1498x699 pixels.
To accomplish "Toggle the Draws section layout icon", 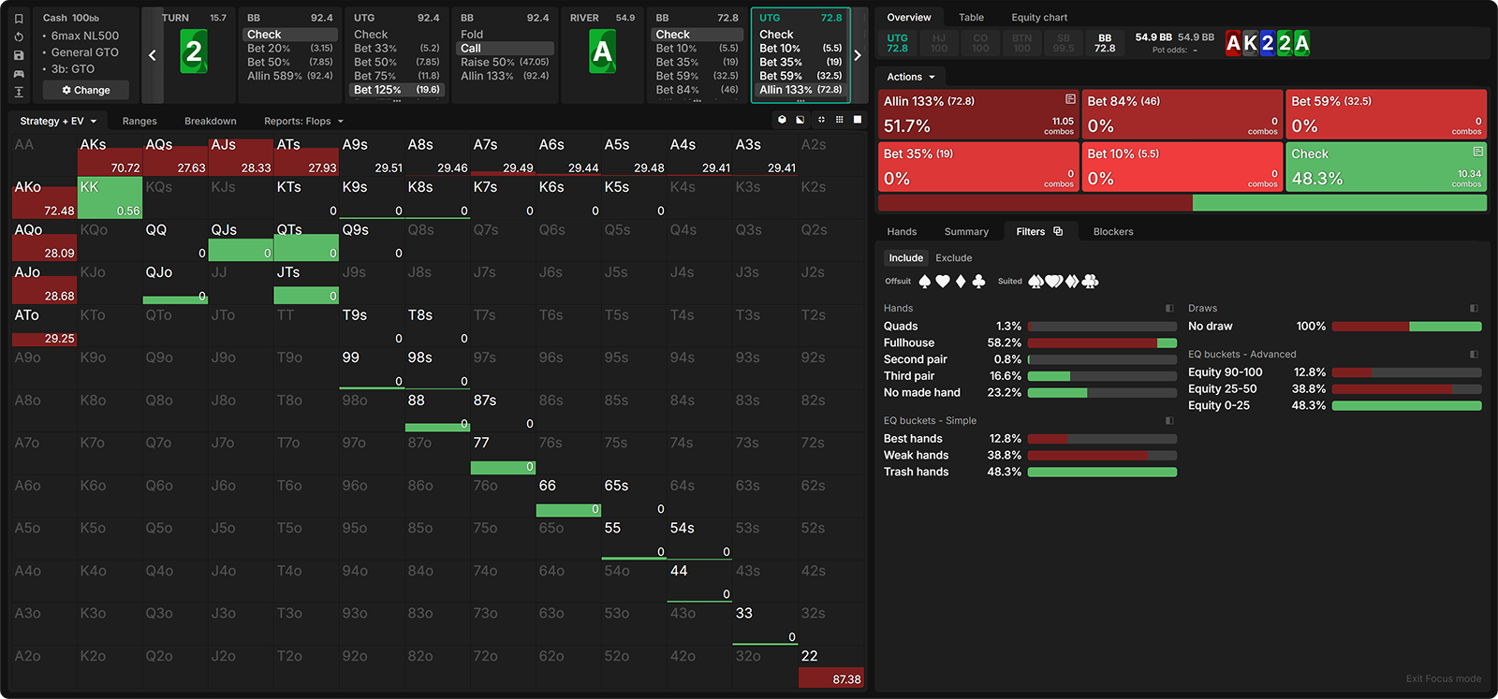I will (x=1474, y=308).
